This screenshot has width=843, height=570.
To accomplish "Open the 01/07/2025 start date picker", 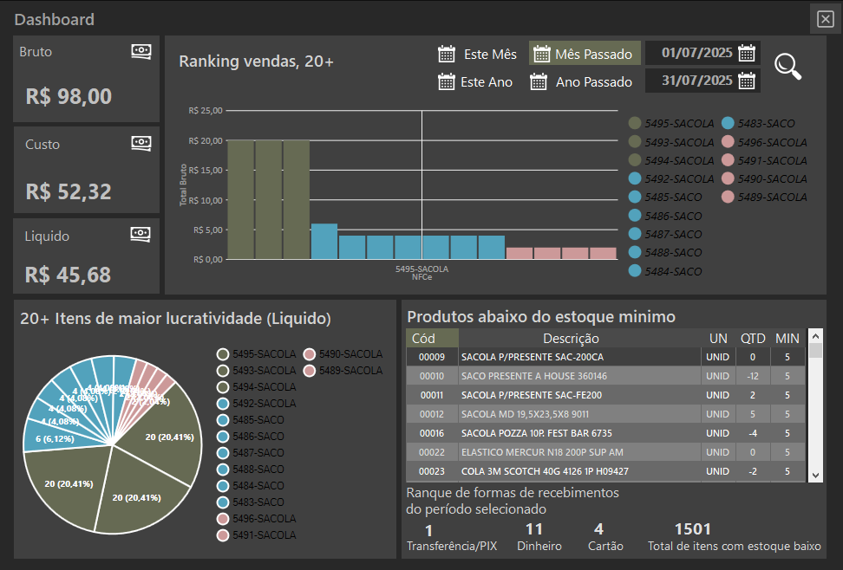I will (745, 53).
